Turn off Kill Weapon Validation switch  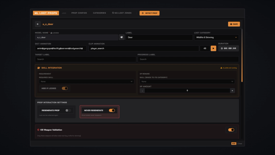pyautogui.click(x=231, y=130)
